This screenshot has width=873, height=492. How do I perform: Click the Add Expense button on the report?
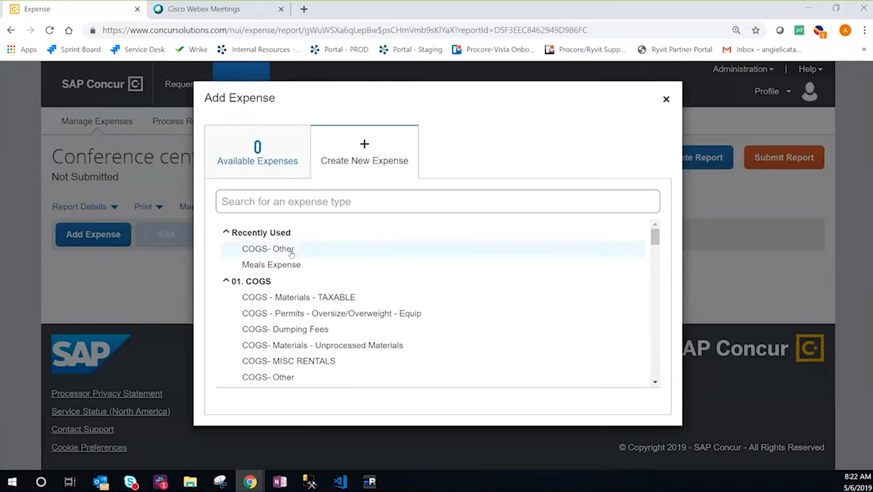pos(93,234)
